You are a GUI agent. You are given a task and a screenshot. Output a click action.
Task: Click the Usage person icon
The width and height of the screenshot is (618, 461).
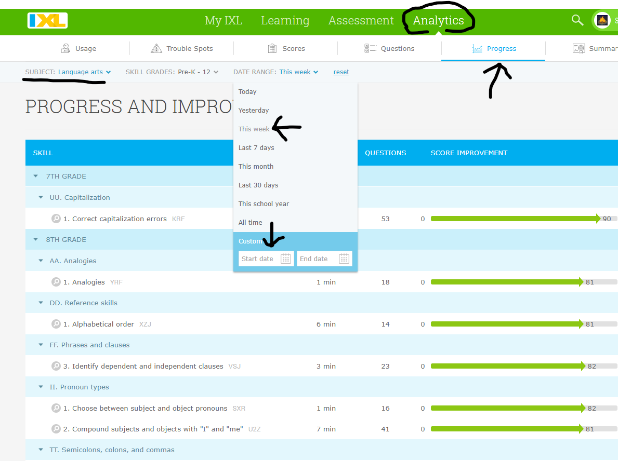65,48
